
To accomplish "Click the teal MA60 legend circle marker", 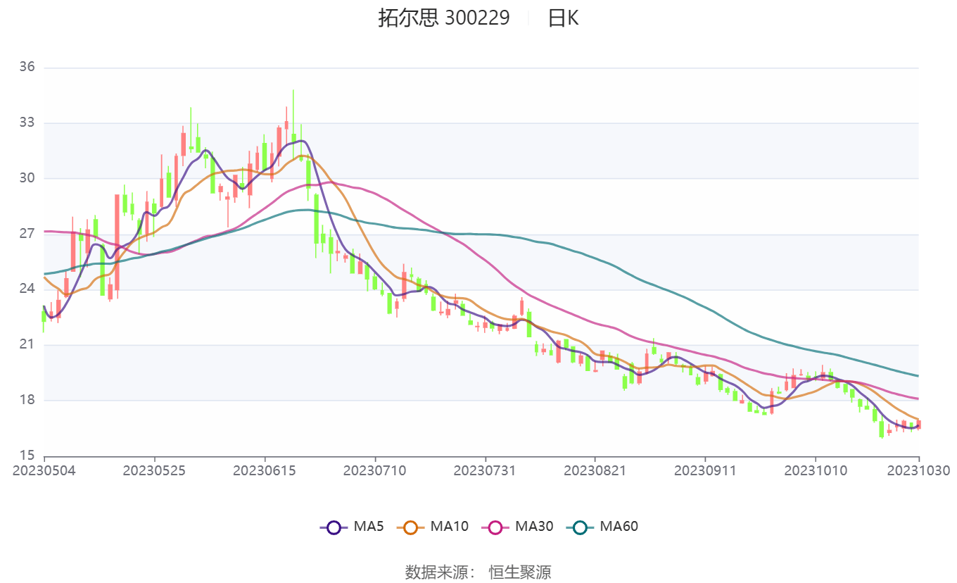I will pos(580,527).
